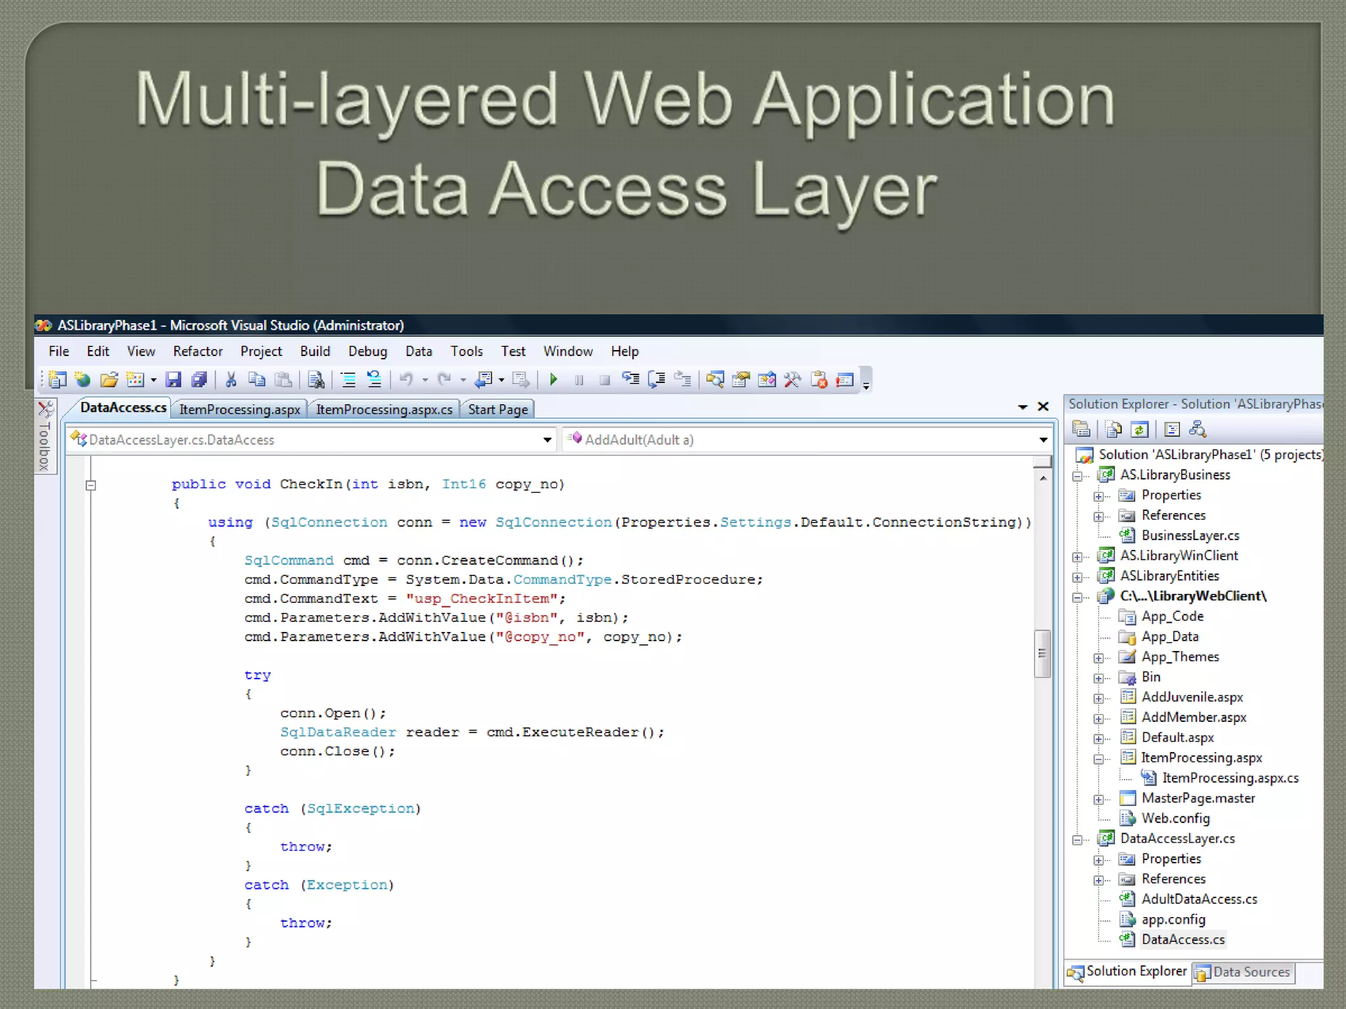The height and width of the screenshot is (1009, 1346).
Task: Expand the AS.LibraryWinClient project node
Action: click(1077, 556)
